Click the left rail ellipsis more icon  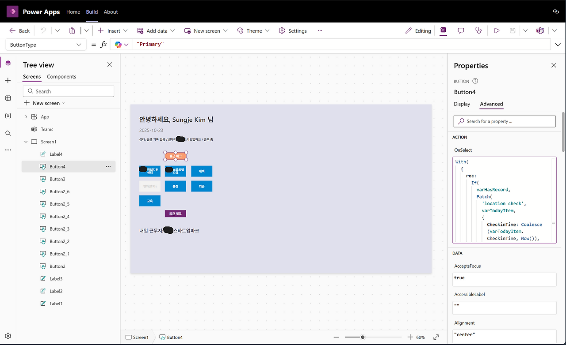[x=8, y=150]
